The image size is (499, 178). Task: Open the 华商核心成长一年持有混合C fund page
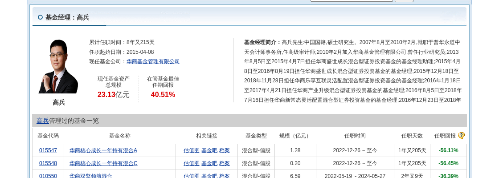(103, 163)
